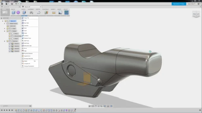The height and width of the screenshot is (113, 202).
Task: Open the CREATE dropdown label
Action: [13, 9]
